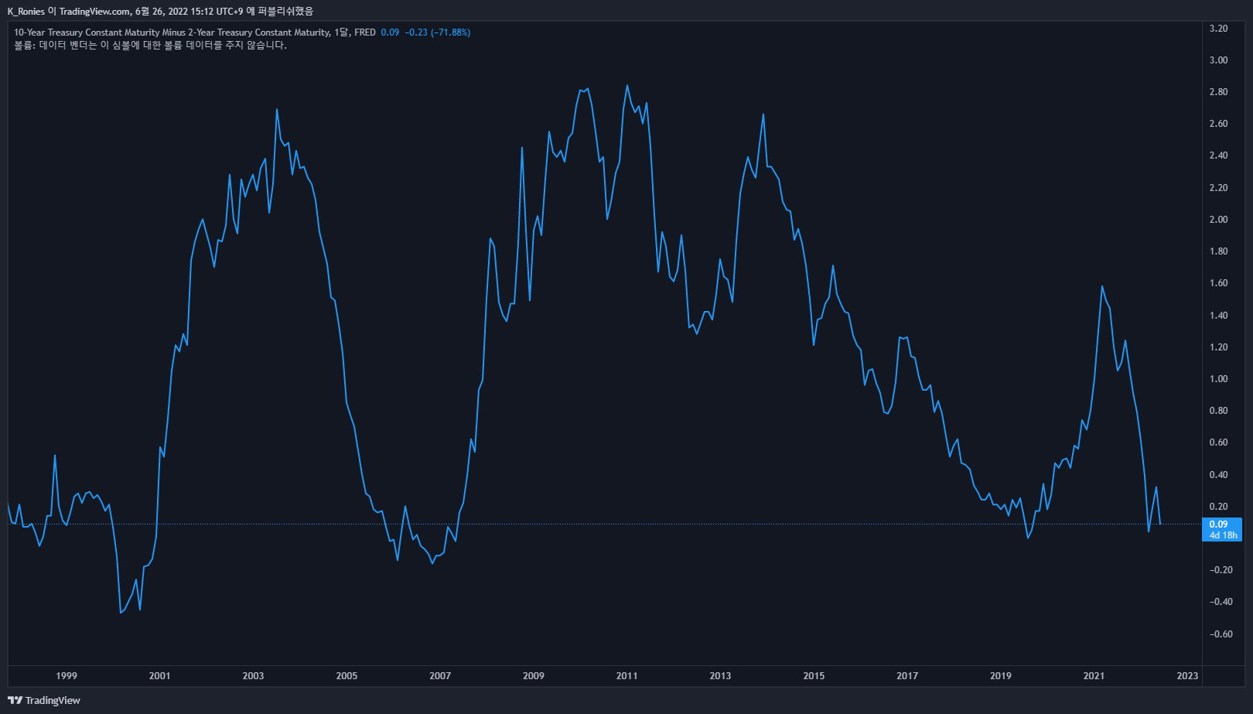The image size is (1253, 714).
Task: Click the publisher header 'K_Ronies' text
Action: 26,12
